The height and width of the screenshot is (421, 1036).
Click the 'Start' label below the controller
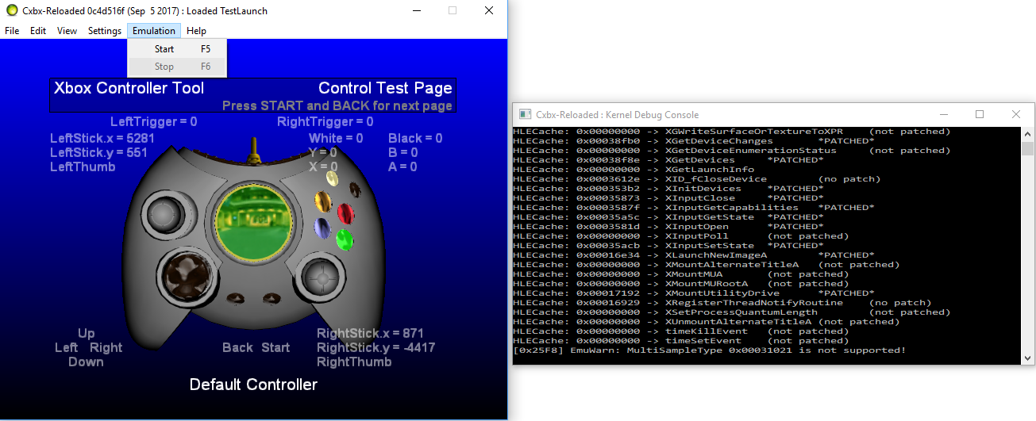[x=275, y=347]
